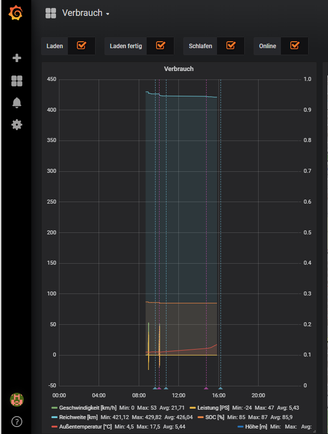328x434 pixels.
Task: Click the yellow Leistung legend color line
Action: click(193, 408)
